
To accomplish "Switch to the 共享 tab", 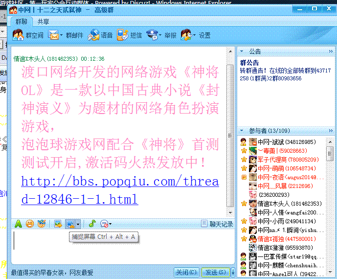I will coord(43,22).
